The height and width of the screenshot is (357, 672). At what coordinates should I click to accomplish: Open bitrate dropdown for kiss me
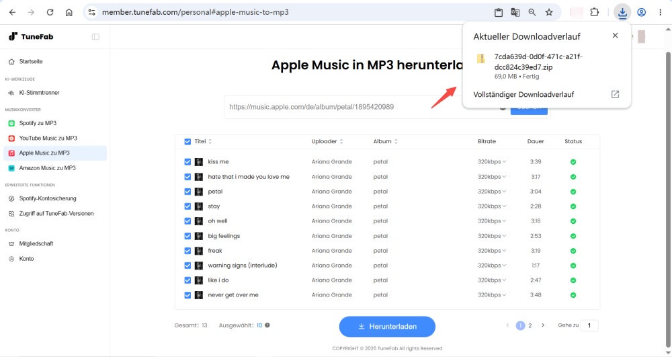click(492, 162)
